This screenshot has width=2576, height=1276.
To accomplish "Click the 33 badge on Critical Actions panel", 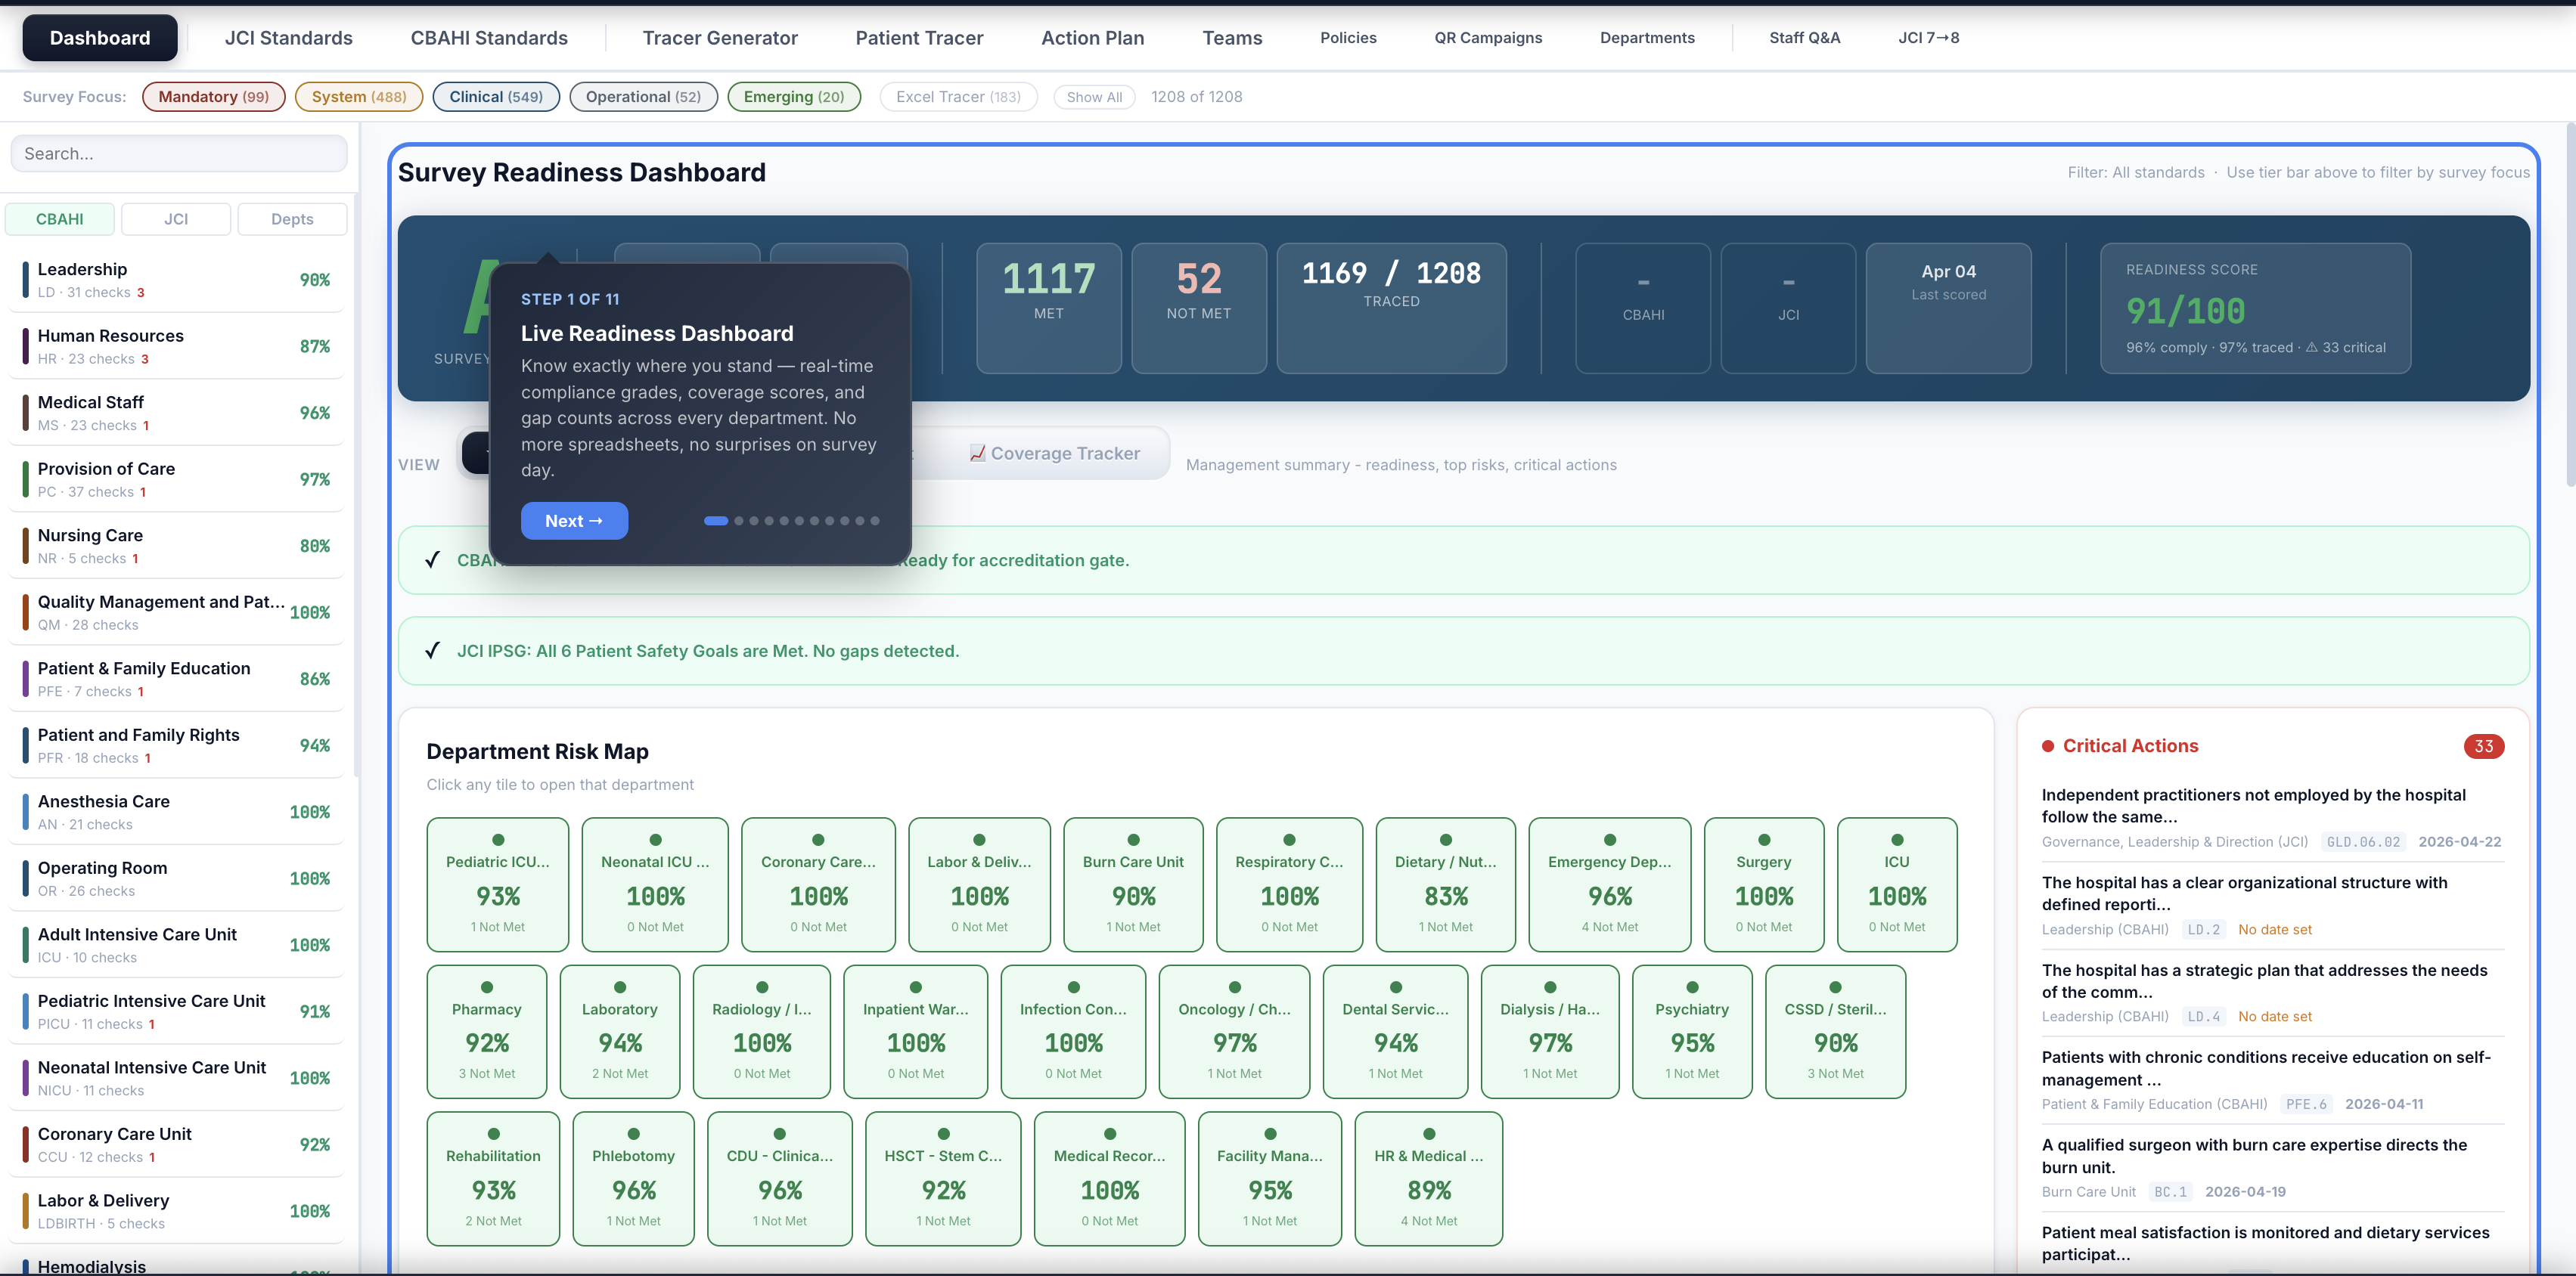I will (x=2485, y=745).
